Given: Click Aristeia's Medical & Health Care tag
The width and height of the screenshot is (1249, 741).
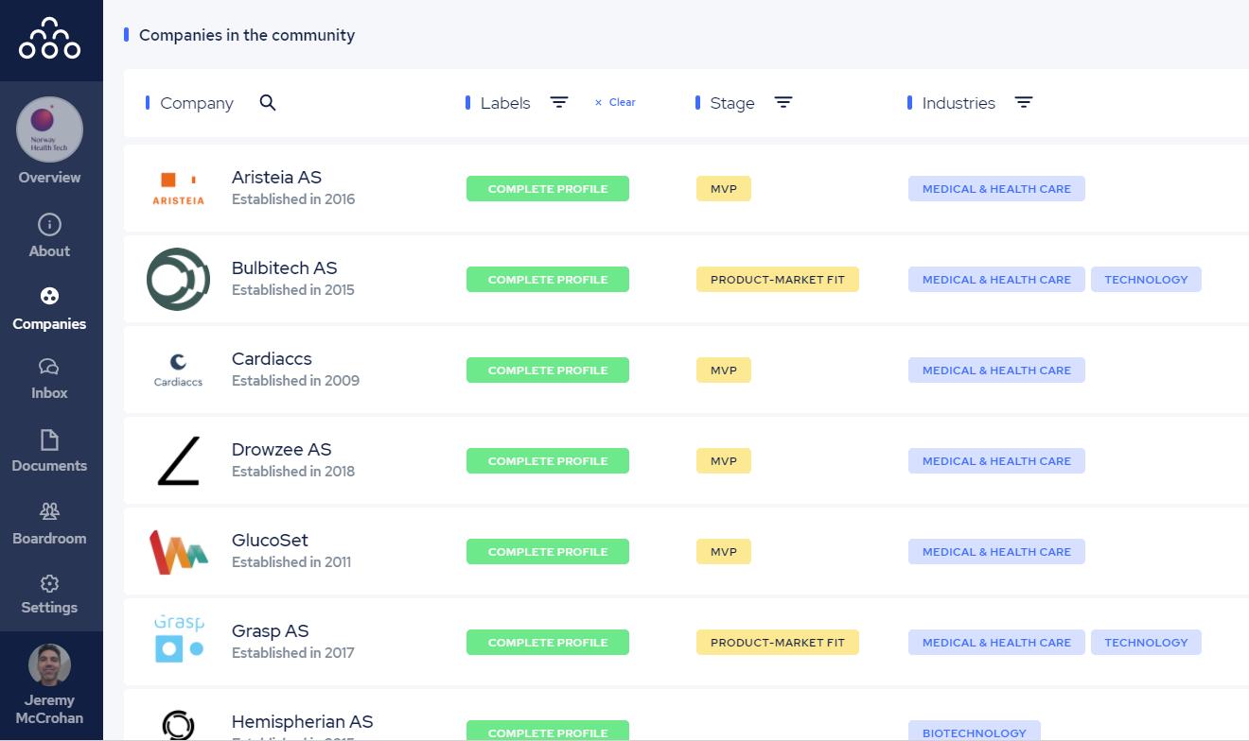Looking at the screenshot, I should [x=996, y=189].
